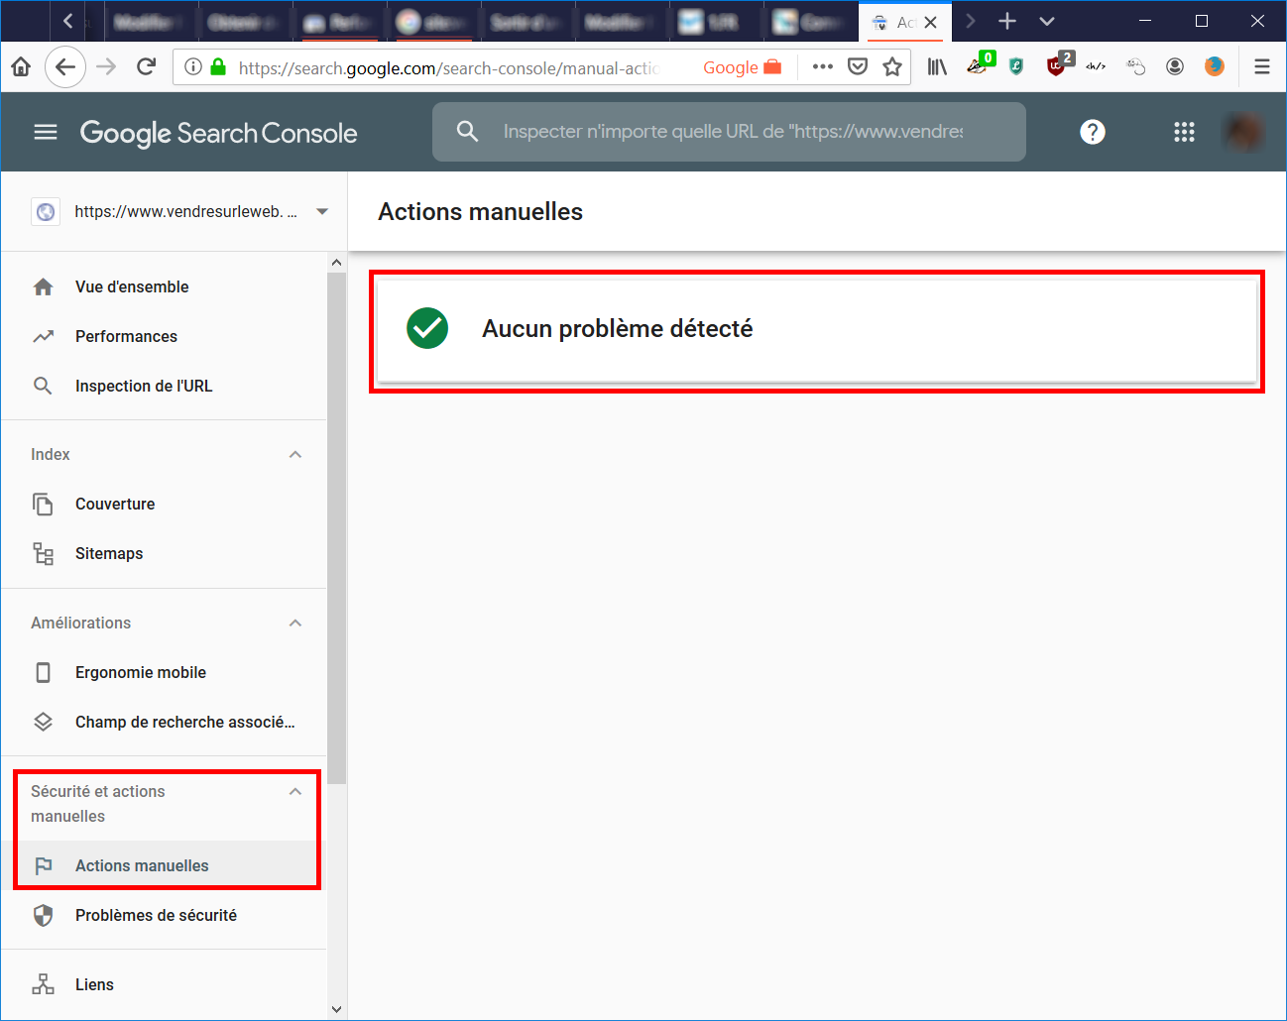Screen dimensions: 1287x1021
Task: Collapse Sécurité et actions manuelles section
Action: point(295,791)
